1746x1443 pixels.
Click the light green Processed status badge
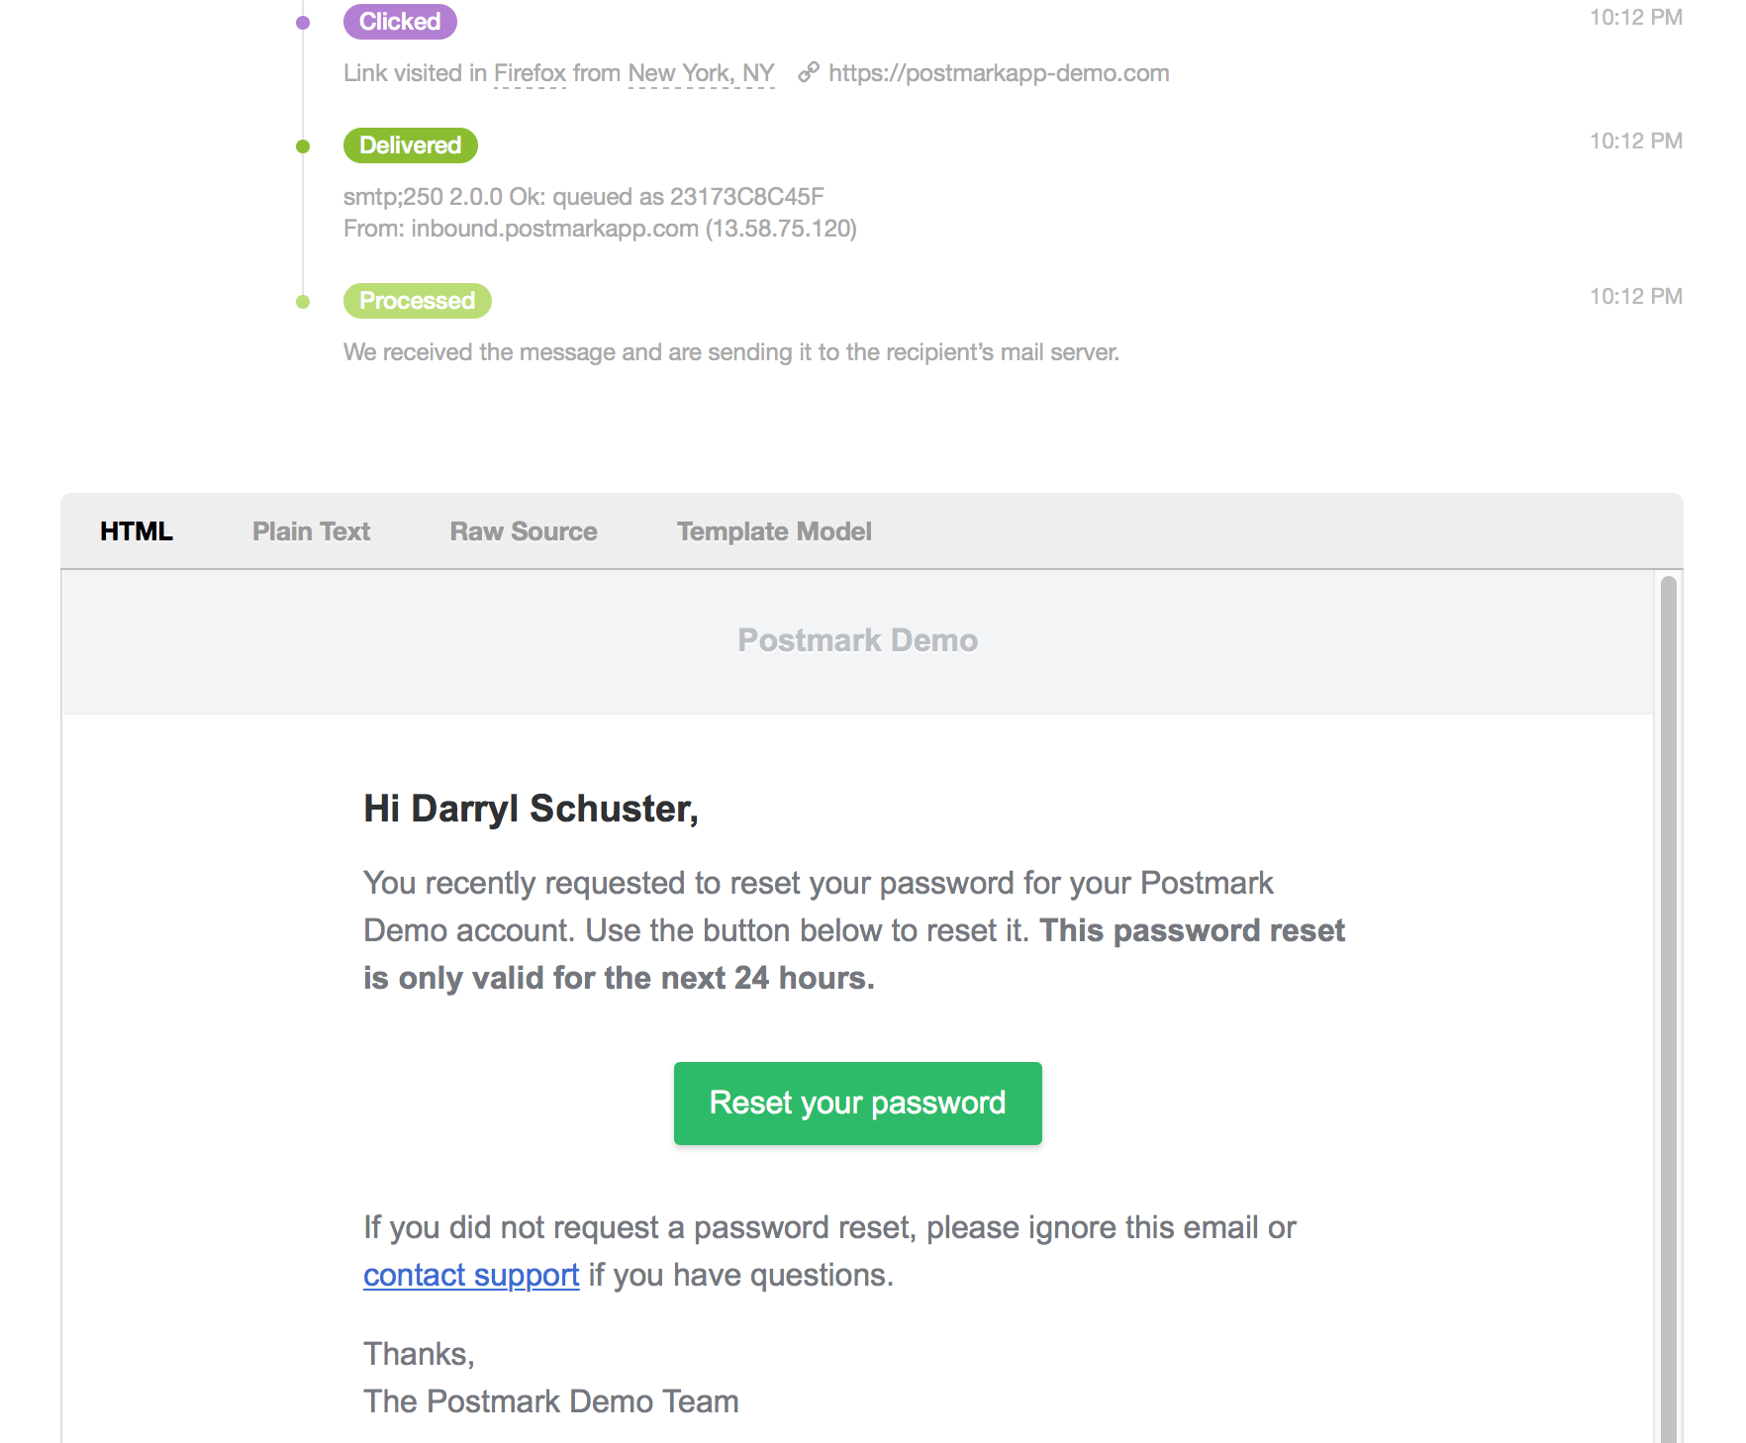(417, 301)
